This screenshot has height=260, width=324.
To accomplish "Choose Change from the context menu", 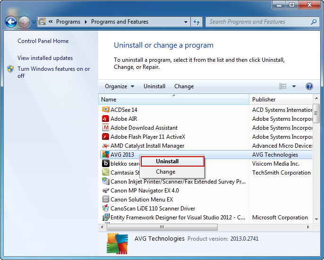I will (x=172, y=172).
